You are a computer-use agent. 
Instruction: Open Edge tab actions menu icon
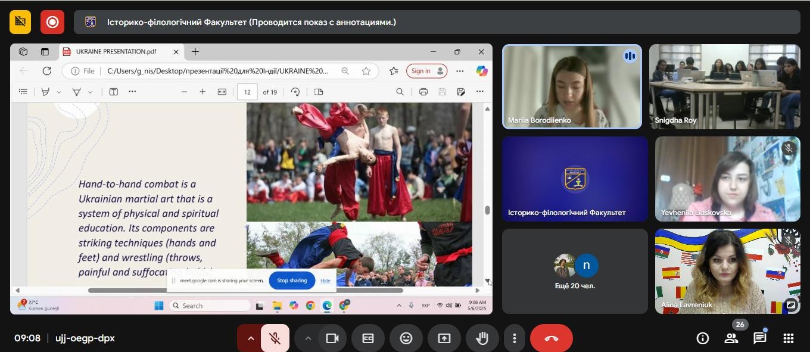(45, 52)
